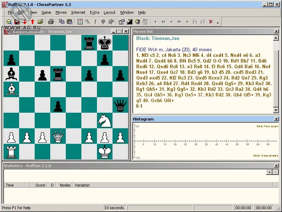Click the face player icon
Viewport: 282px width, 212px height.
[x=137, y=22]
